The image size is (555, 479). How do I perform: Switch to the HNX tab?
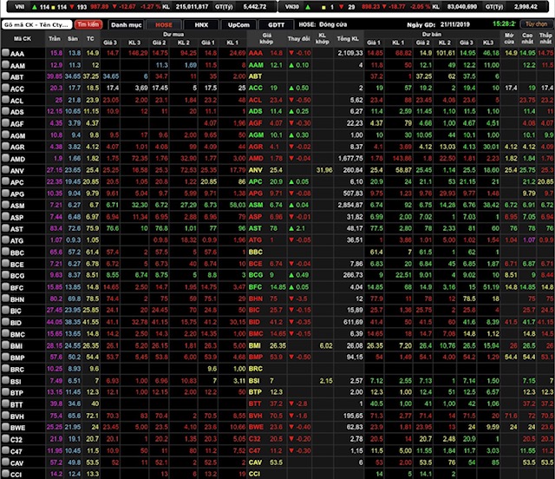(201, 25)
